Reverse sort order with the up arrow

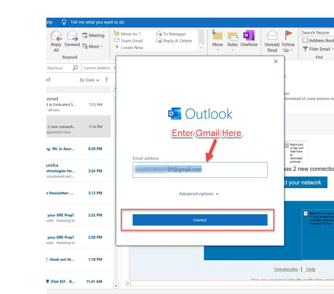click(x=106, y=80)
